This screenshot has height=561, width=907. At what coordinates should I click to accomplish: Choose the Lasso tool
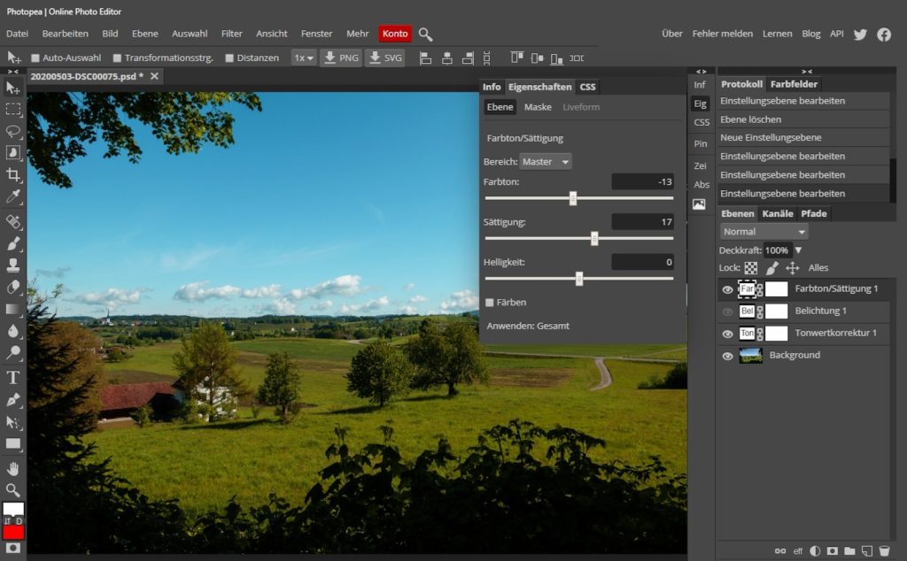point(13,131)
